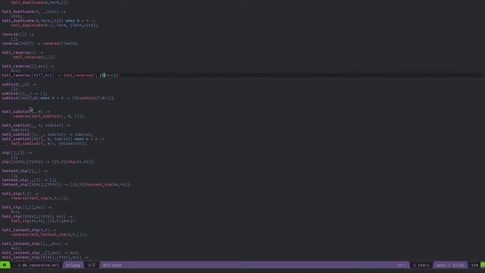The image size is (485, 273).
Task: Click the line 'lenient_zip(_,[]) -> [];'
Action: point(30,180)
